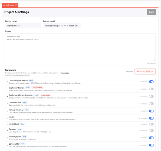This screenshot has width=161, height=151.
Task: Click the beta badge next to ItemTypeCatalog
Action: (26, 110)
